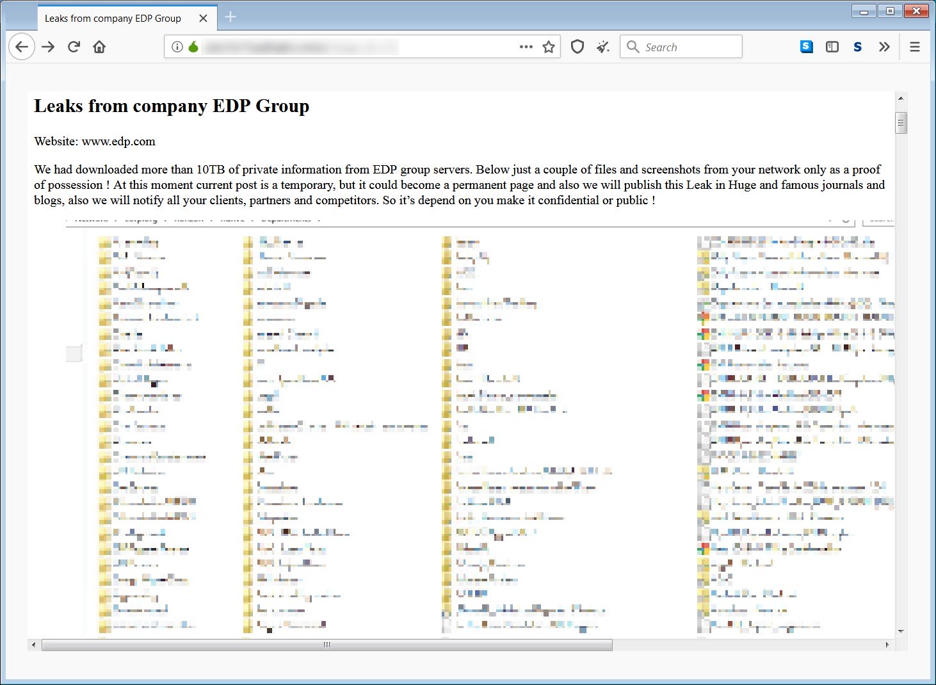This screenshot has width=936, height=685.
Task: Show site information icon in address bar
Action: 177,47
